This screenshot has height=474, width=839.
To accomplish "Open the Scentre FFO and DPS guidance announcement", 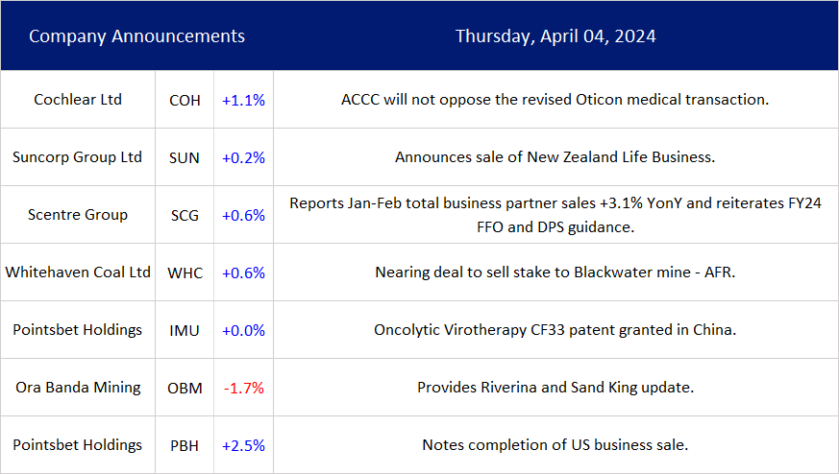I will [x=555, y=215].
